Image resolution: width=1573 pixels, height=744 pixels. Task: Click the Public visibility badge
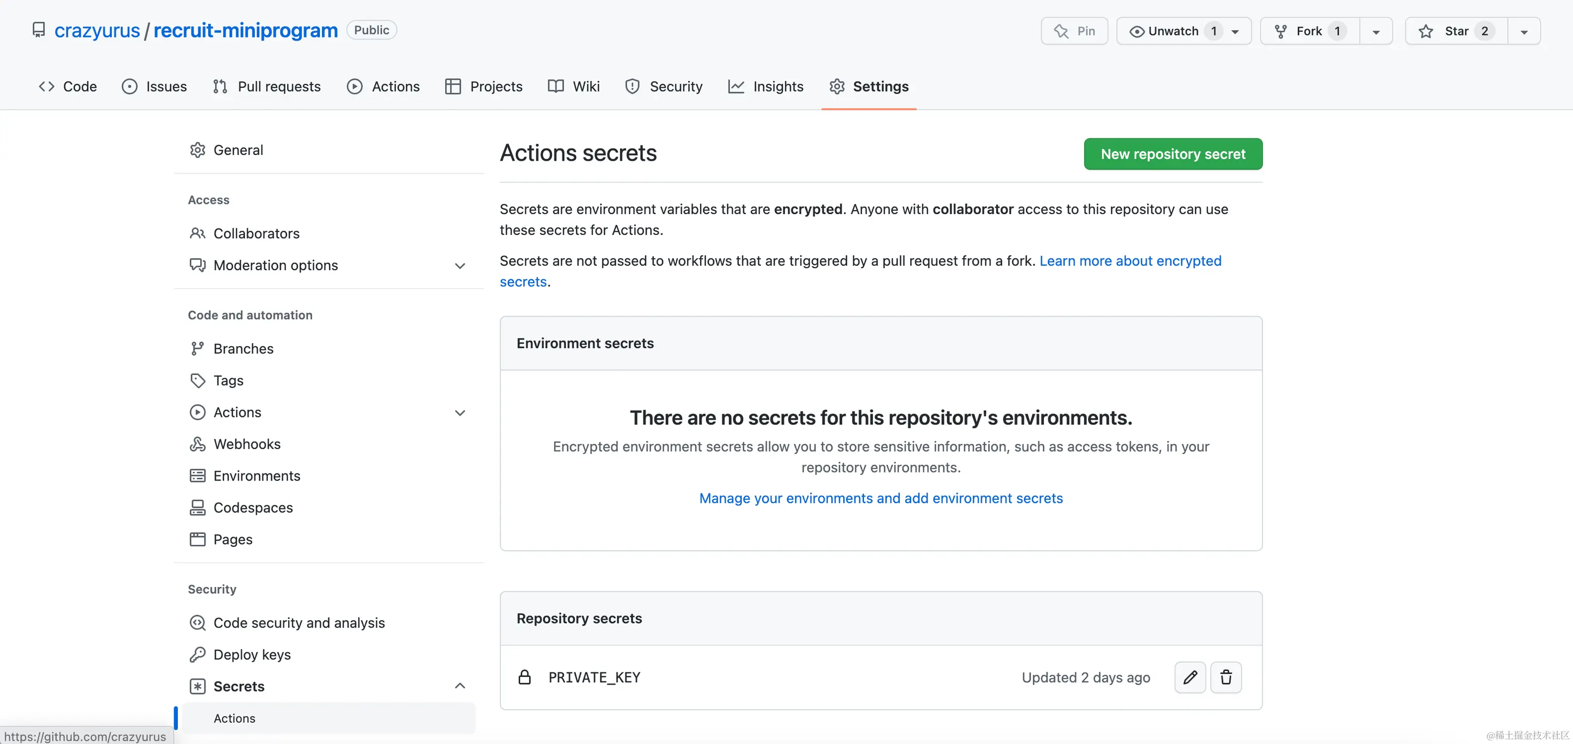(371, 30)
